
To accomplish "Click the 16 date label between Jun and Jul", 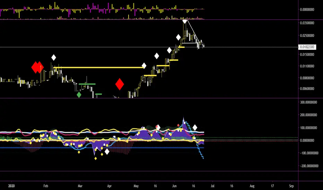I will click(193, 186).
